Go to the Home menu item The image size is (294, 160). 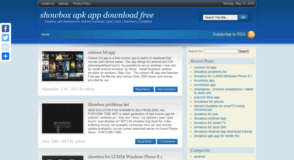tap(45, 34)
